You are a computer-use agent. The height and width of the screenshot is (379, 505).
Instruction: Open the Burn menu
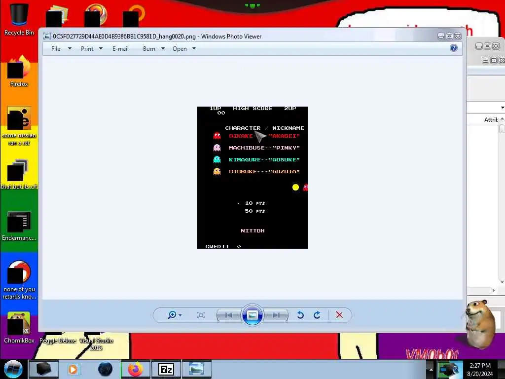pyautogui.click(x=149, y=49)
